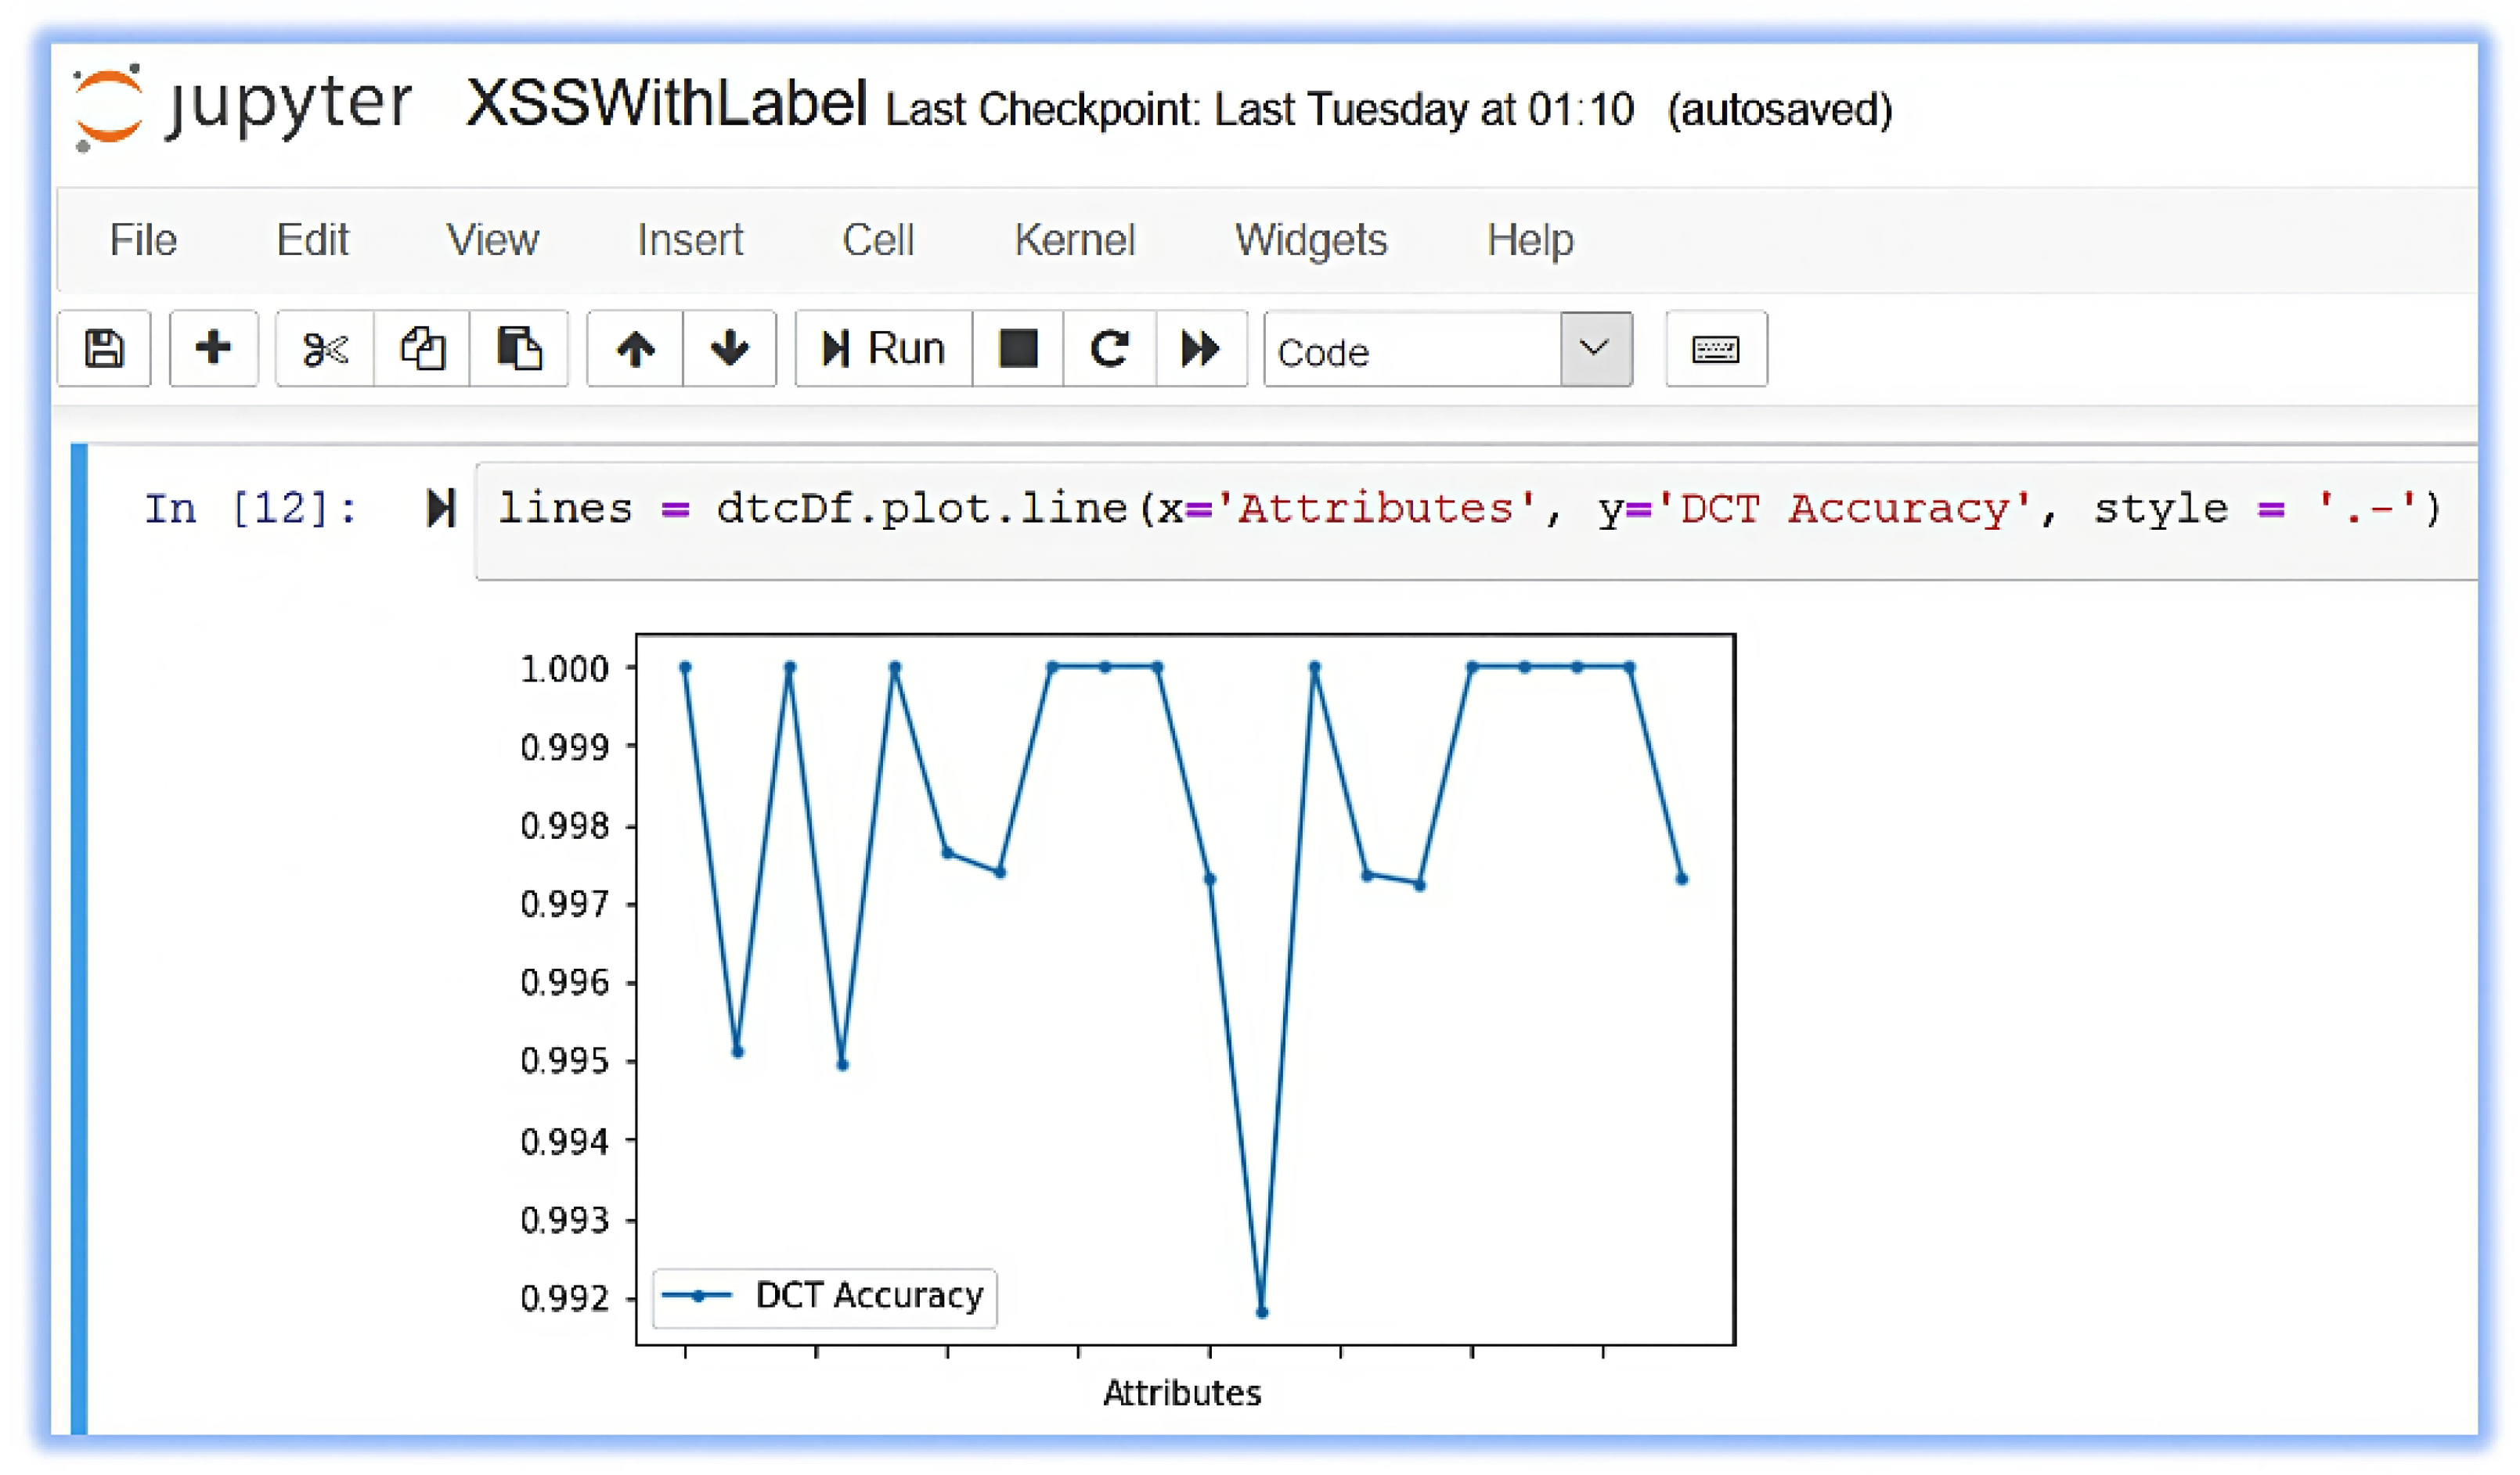
Task: Interrupt the kernel with stop icon
Action: pos(1018,349)
